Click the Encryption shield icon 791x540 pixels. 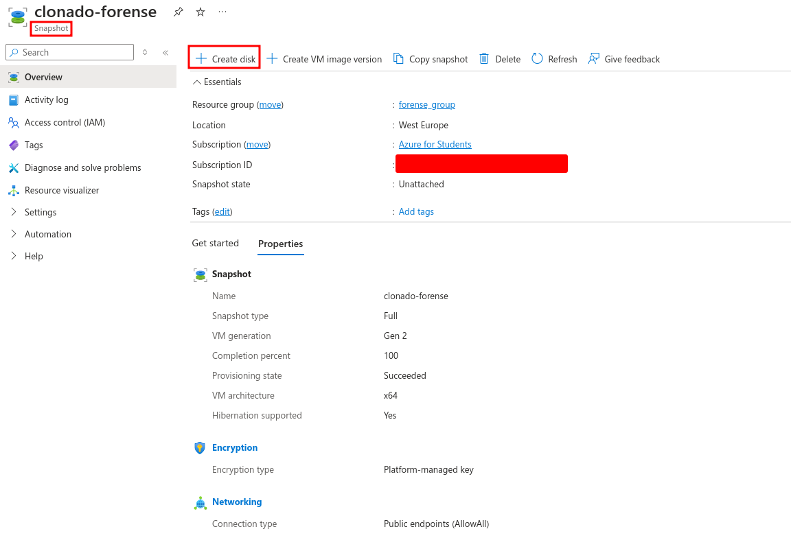tap(200, 448)
